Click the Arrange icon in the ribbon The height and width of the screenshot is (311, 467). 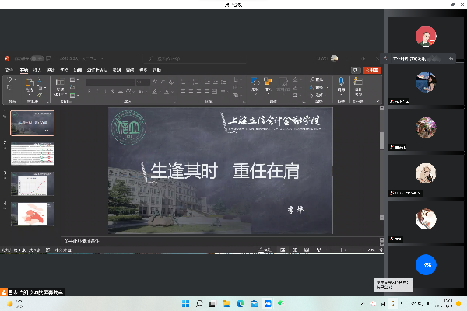pos(269,83)
